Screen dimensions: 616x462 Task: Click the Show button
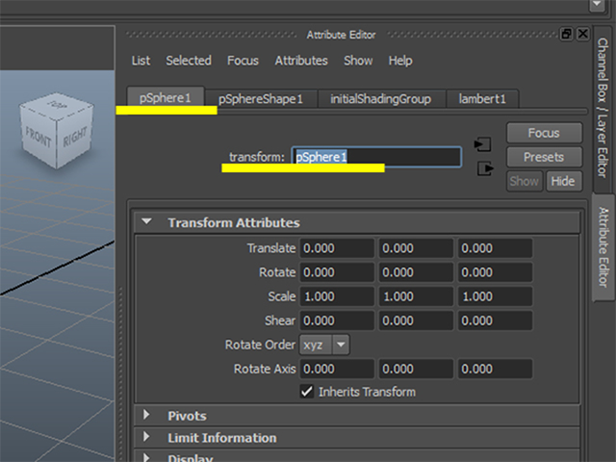point(525,181)
